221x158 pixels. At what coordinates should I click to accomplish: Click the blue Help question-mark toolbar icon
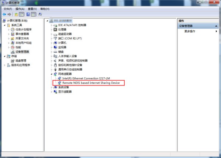28,14
